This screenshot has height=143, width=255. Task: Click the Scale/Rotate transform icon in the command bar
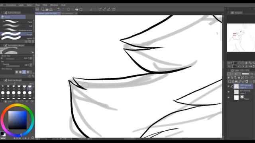(x=81, y=9)
